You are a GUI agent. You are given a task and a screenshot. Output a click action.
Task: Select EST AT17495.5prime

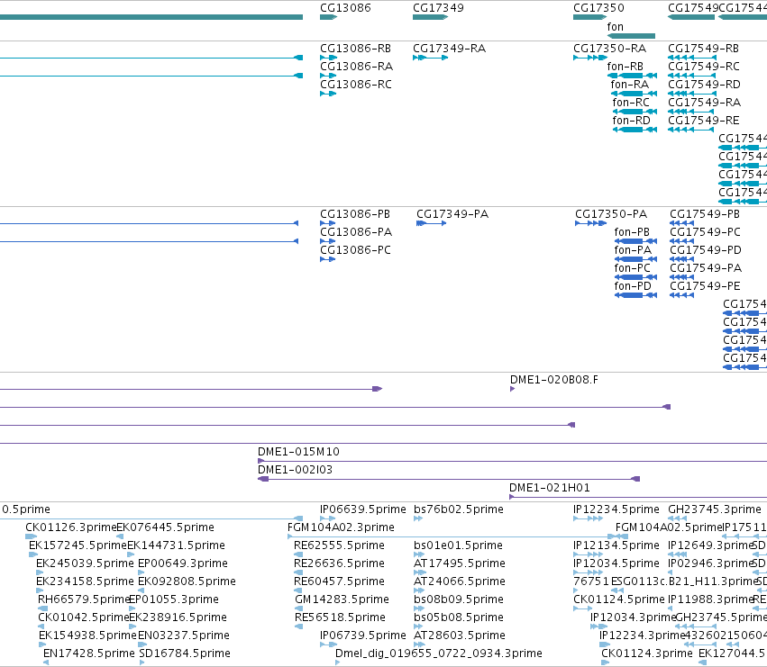460,563
